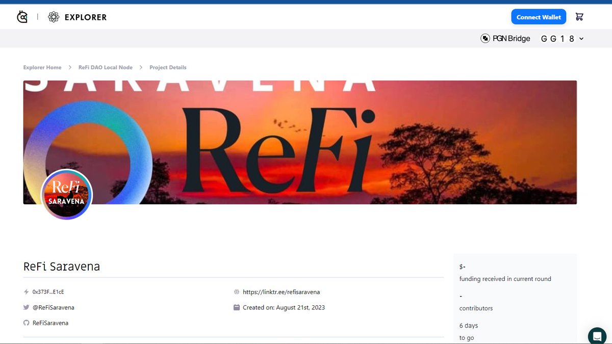Viewport: 612px width, 344px height.
Task: Click the ReFi Saravena round avatar
Action: click(67, 195)
